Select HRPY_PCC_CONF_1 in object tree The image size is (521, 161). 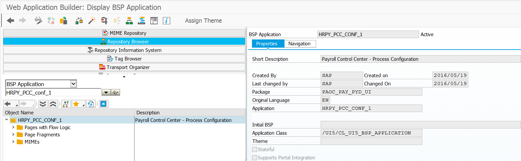[40, 120]
